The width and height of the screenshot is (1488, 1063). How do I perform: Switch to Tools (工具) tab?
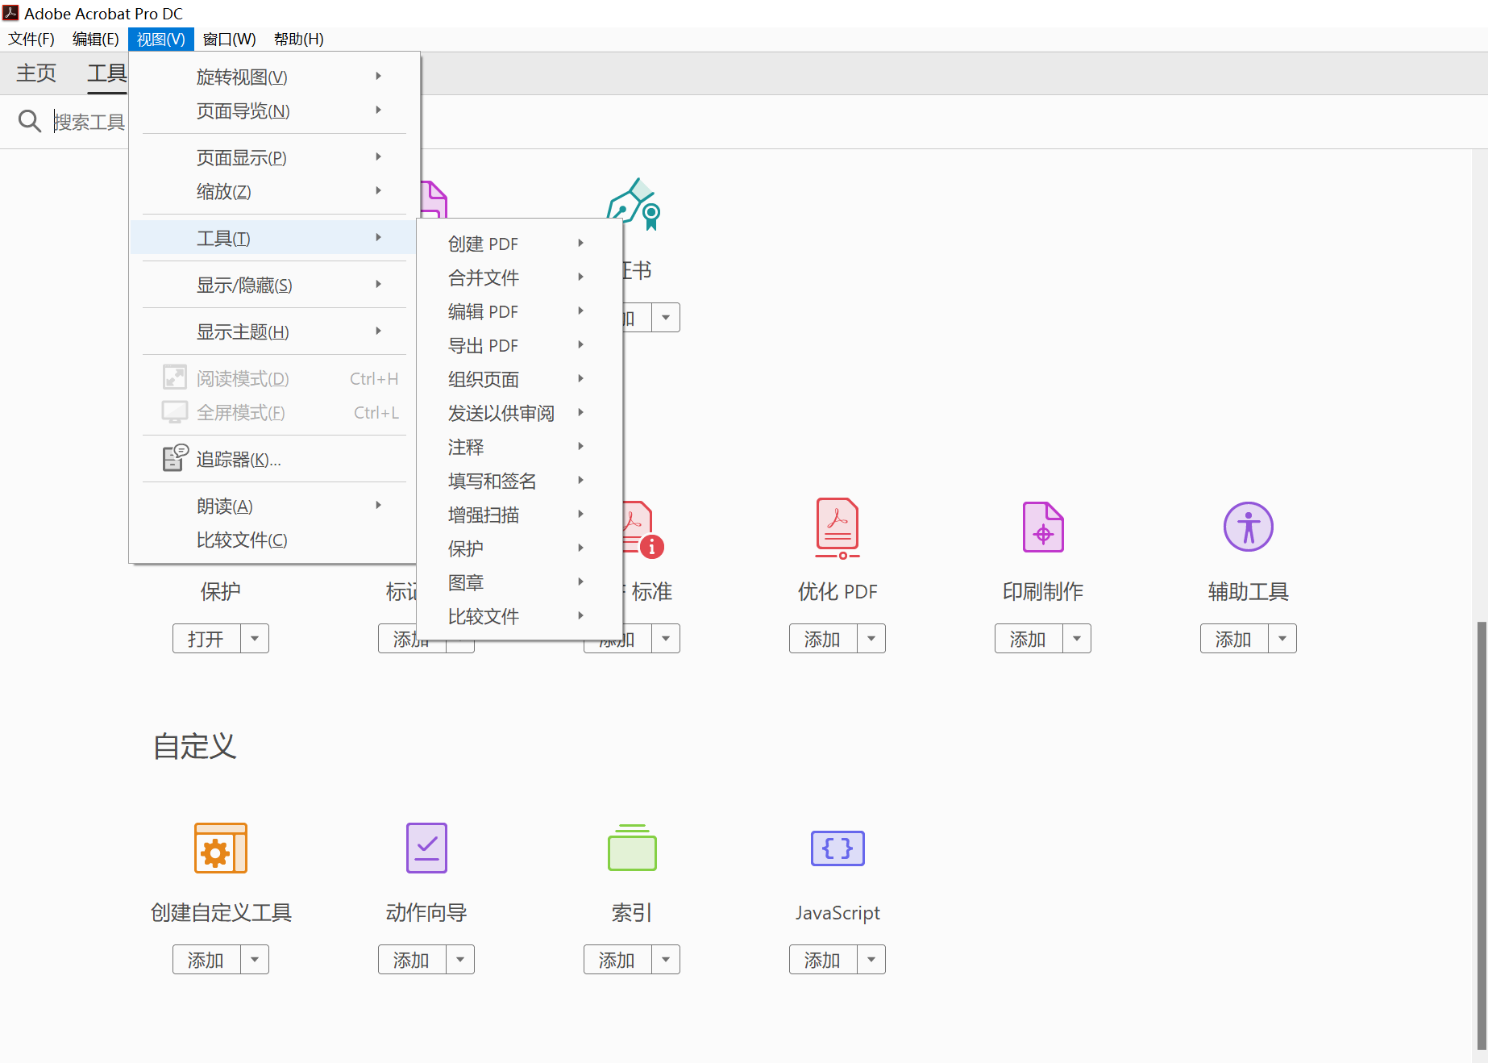click(x=107, y=73)
